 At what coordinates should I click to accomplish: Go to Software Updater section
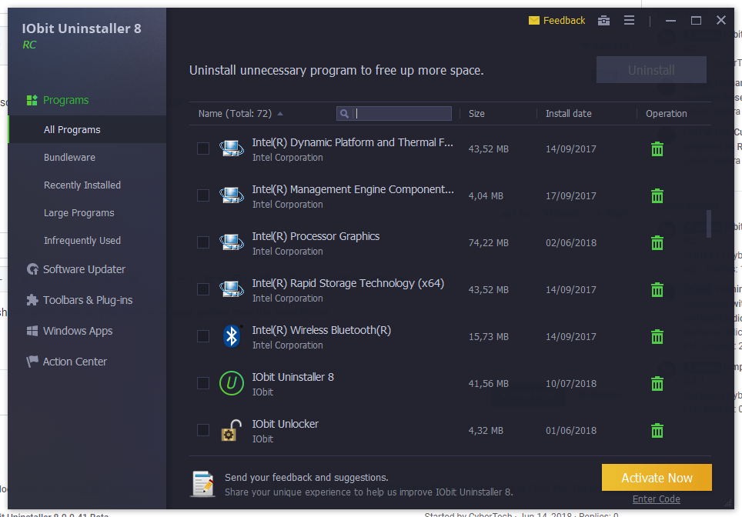click(84, 269)
